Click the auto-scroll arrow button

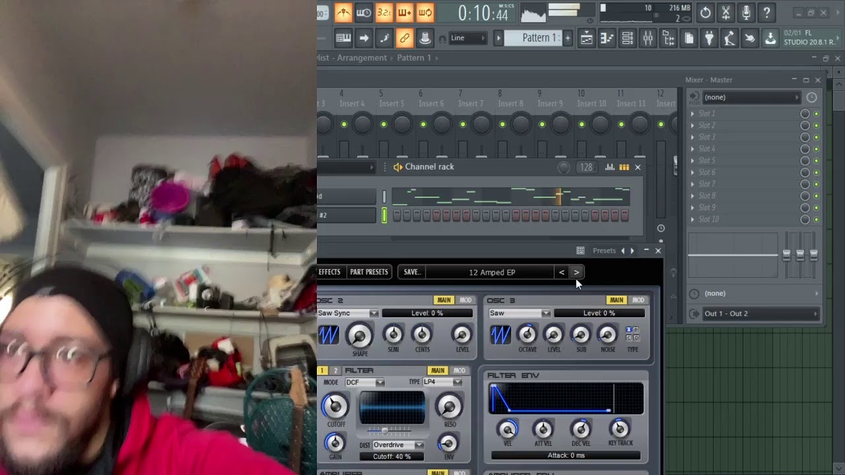coord(364,38)
